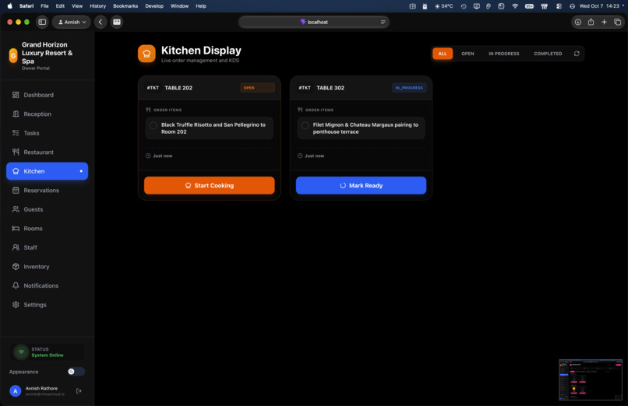
Task: Click the Safari sidebar toggle icon
Action: pyautogui.click(x=42, y=22)
